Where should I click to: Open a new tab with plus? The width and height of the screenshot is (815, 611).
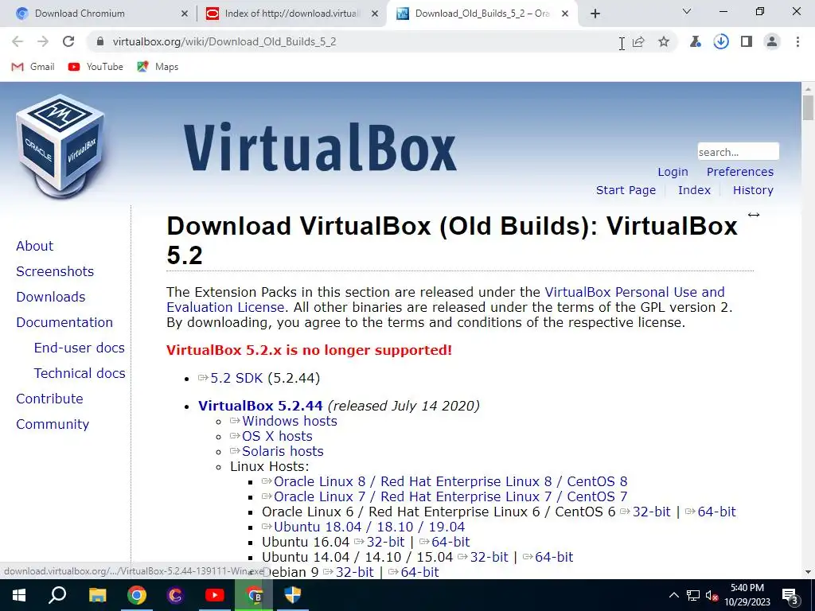point(595,14)
